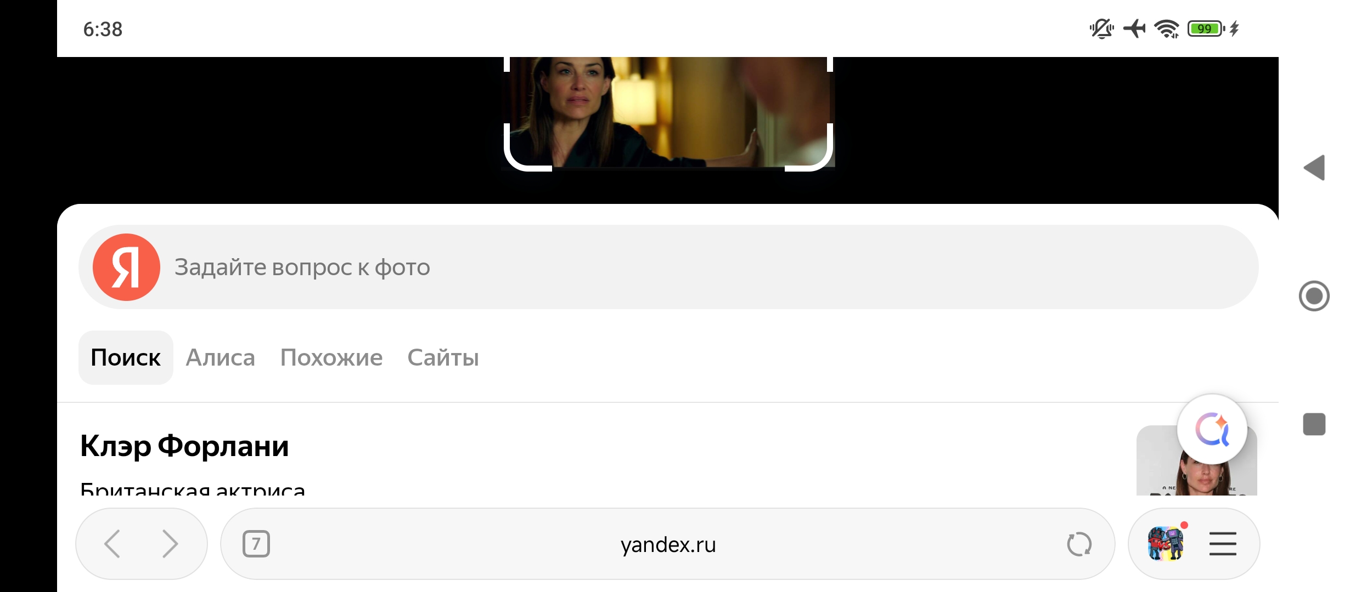
Task: Reload the yandex.ru page
Action: [x=1079, y=544]
